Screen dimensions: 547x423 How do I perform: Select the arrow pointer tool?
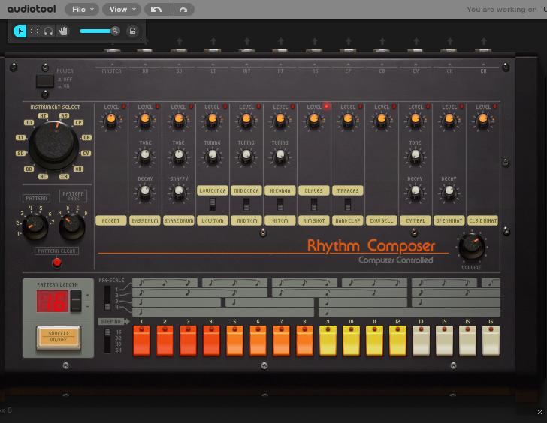pyautogui.click(x=20, y=31)
